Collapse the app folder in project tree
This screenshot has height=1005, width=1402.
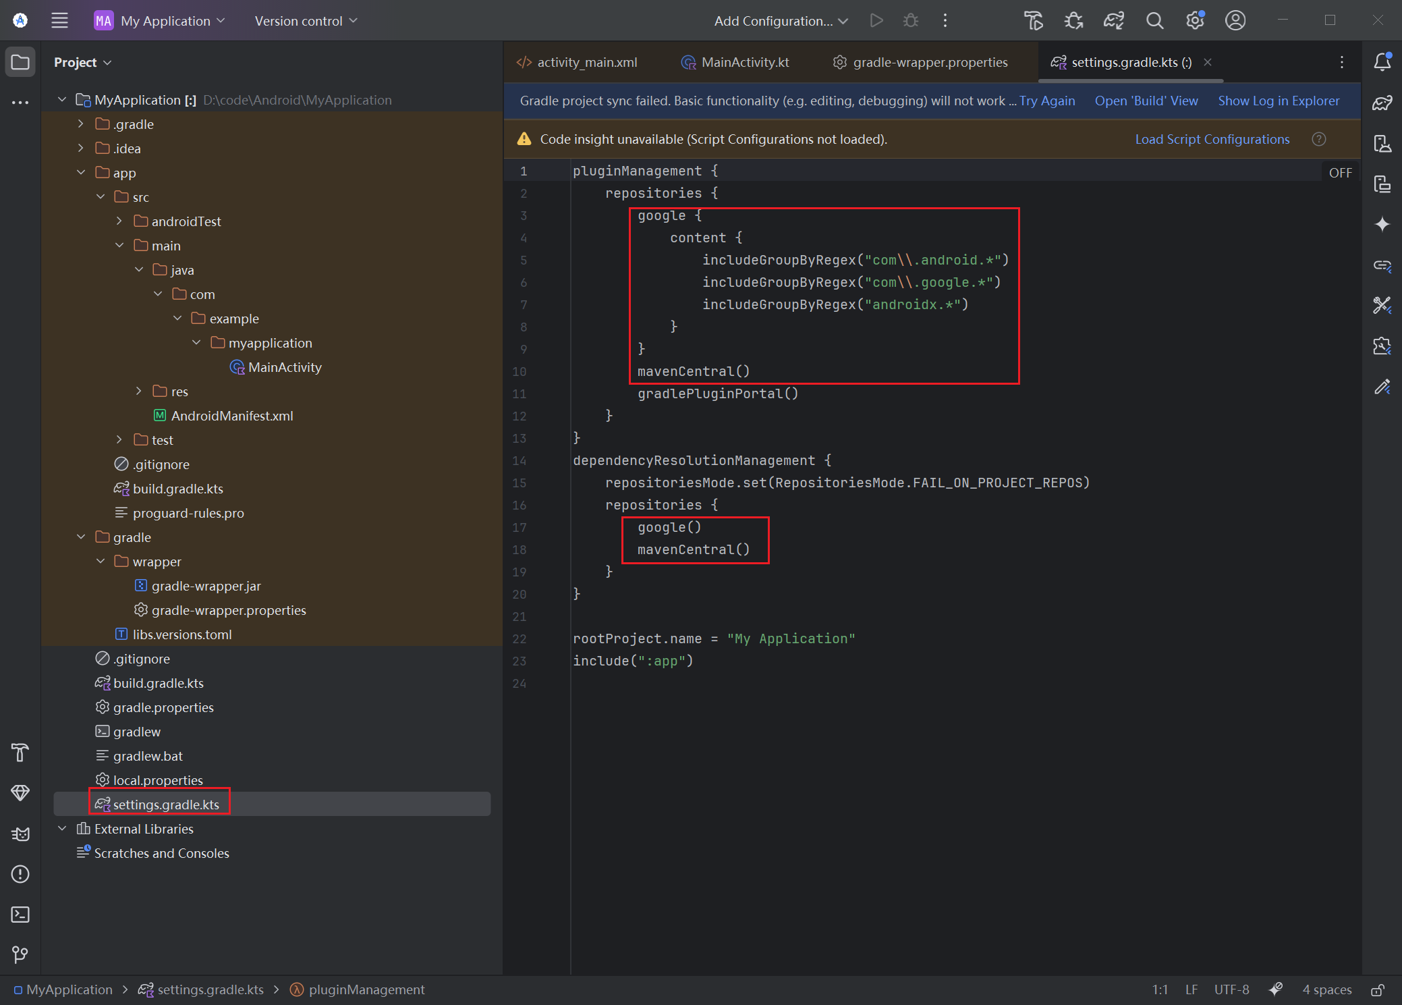[81, 173]
